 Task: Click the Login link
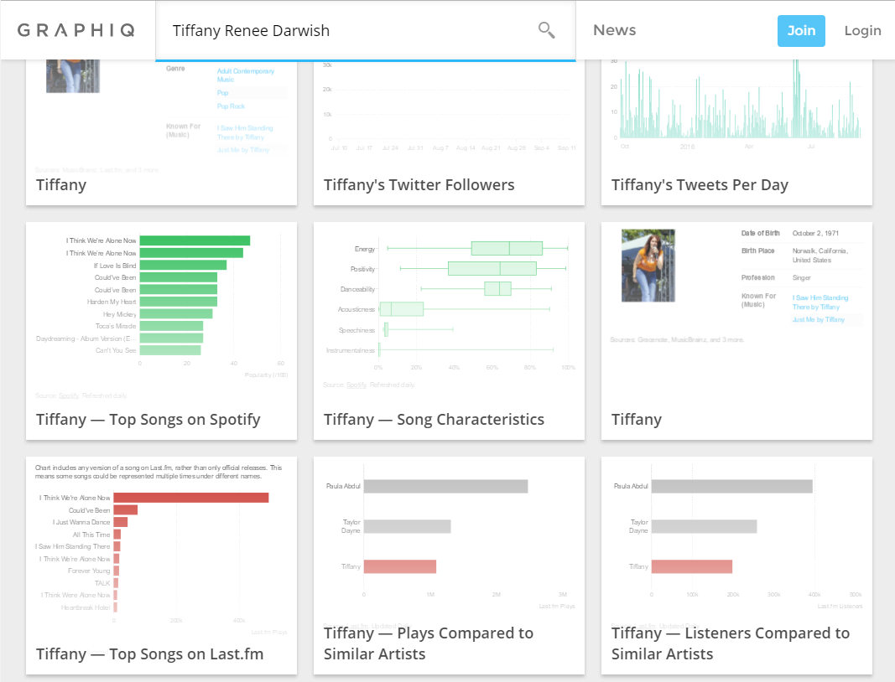click(x=861, y=30)
